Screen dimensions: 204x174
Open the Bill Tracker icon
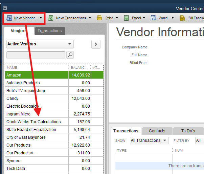tap(182, 18)
